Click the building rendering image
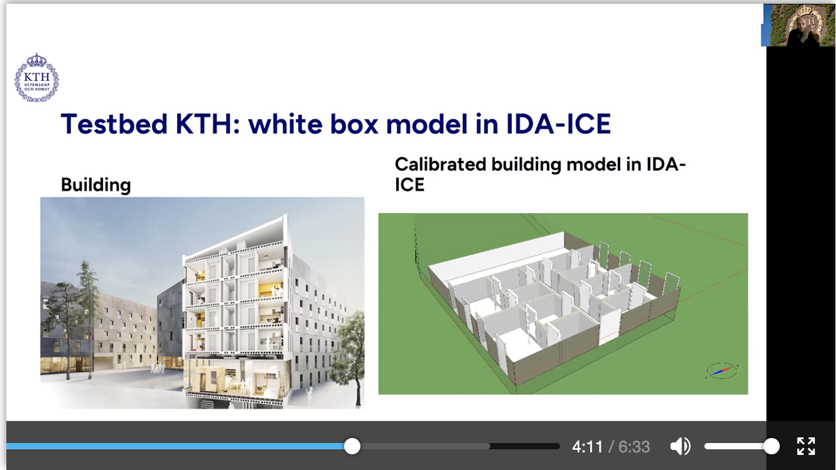 (203, 302)
